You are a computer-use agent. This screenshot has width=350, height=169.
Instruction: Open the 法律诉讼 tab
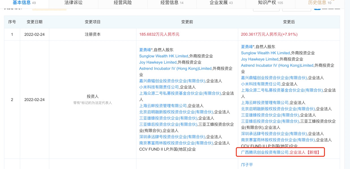pos(74,3)
